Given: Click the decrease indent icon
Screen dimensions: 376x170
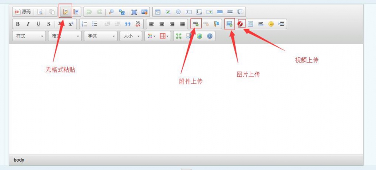Looking at the screenshot, I should (x=107, y=24).
